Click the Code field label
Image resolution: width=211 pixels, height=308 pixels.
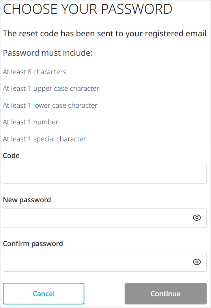pyautogui.click(x=11, y=156)
